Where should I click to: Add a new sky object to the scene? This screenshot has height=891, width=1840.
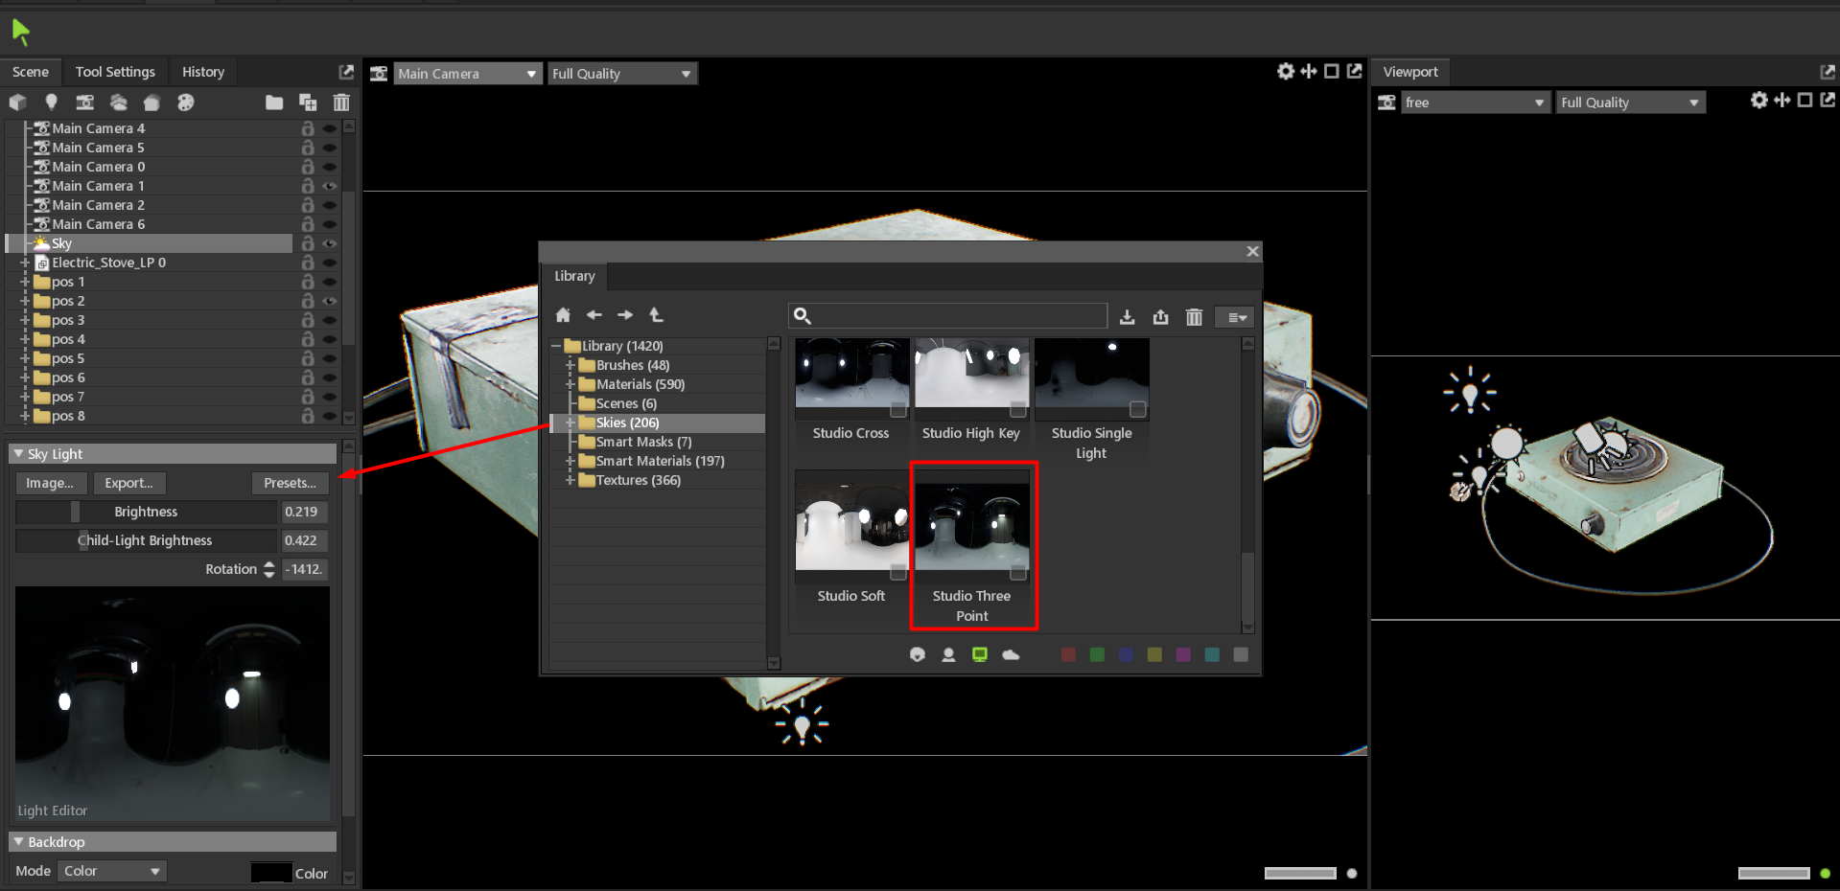(x=119, y=103)
